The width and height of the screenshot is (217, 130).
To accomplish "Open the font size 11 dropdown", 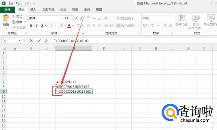I will (x=72, y=18).
